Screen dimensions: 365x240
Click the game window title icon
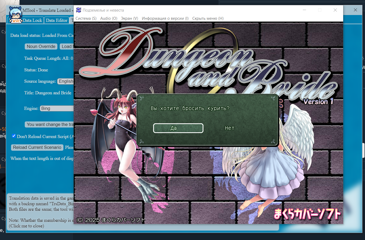click(x=78, y=10)
